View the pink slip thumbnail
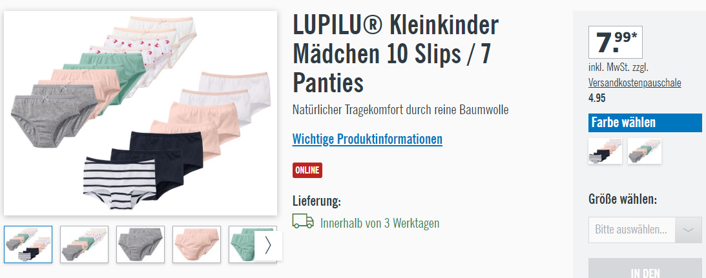This screenshot has width=706, height=278. pyautogui.click(x=197, y=244)
